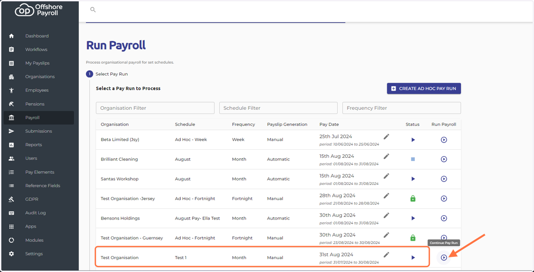Viewport: 534px width, 272px height.
Task: Edit pay date for Bensons Holdings
Action: click(x=386, y=215)
